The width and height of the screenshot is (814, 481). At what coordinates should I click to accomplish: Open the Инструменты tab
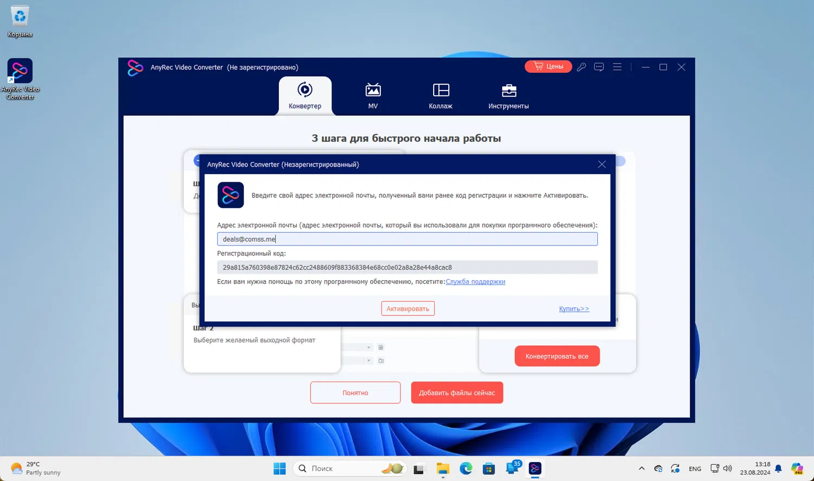point(508,96)
